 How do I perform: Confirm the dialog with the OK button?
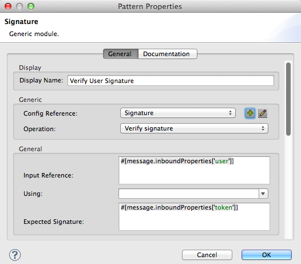267,255
